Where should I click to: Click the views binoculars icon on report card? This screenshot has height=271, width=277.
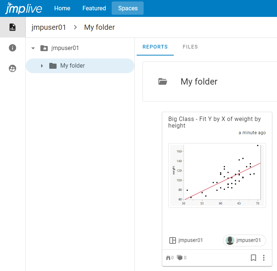pyautogui.click(x=169, y=258)
